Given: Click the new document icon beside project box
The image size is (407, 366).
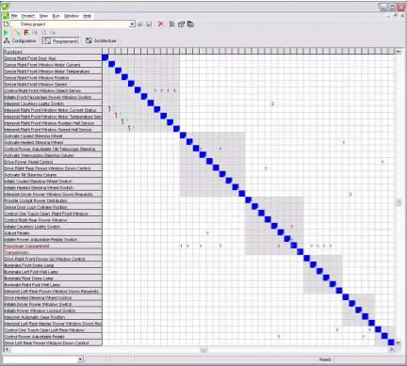Looking at the screenshot, I should (x=6, y=24).
